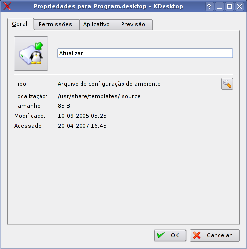Close the Propriedades dialog window

(x=239, y=7)
